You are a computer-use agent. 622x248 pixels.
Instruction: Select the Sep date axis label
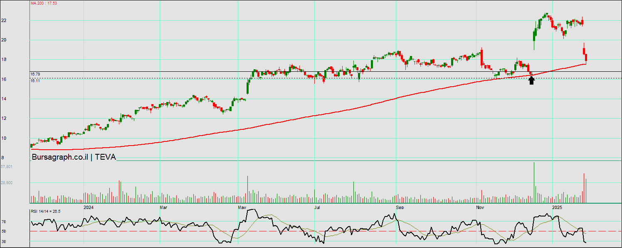[x=400, y=207]
